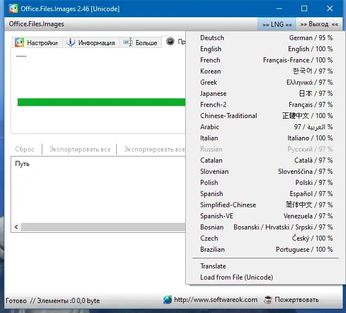Click the dark round icon on the fourth tab

tap(170, 41)
